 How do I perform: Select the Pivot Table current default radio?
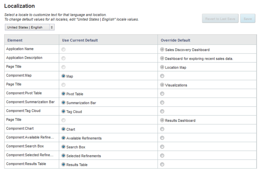[63, 94]
